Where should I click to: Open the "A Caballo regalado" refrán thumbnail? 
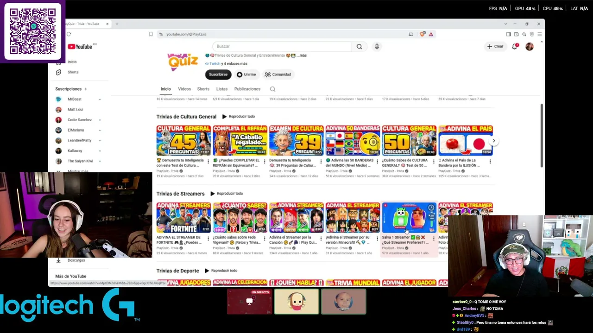pos(240,141)
